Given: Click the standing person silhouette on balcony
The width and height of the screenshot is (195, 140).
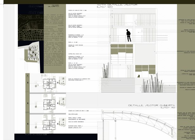Looking at the screenshot, I should tap(128, 35).
